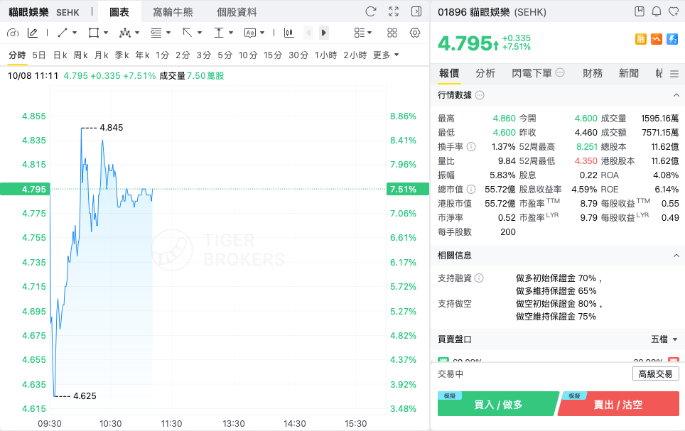Select the wave pattern drawing tool

click(124, 33)
